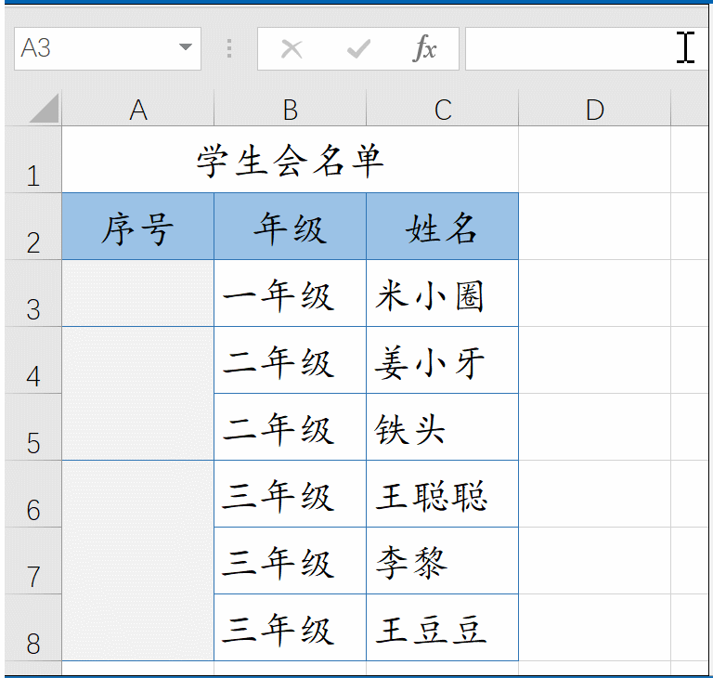The image size is (713, 678).
Task: Click the header cell 序号
Action: tap(137, 226)
